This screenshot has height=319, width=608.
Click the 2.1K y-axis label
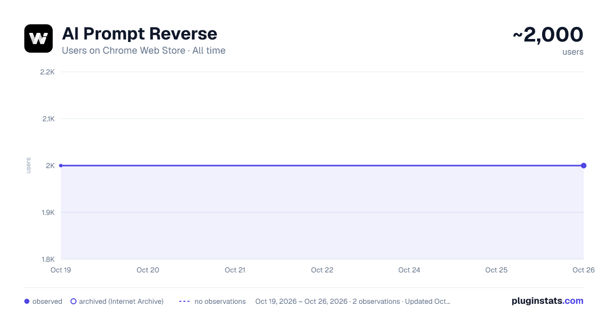coord(48,119)
